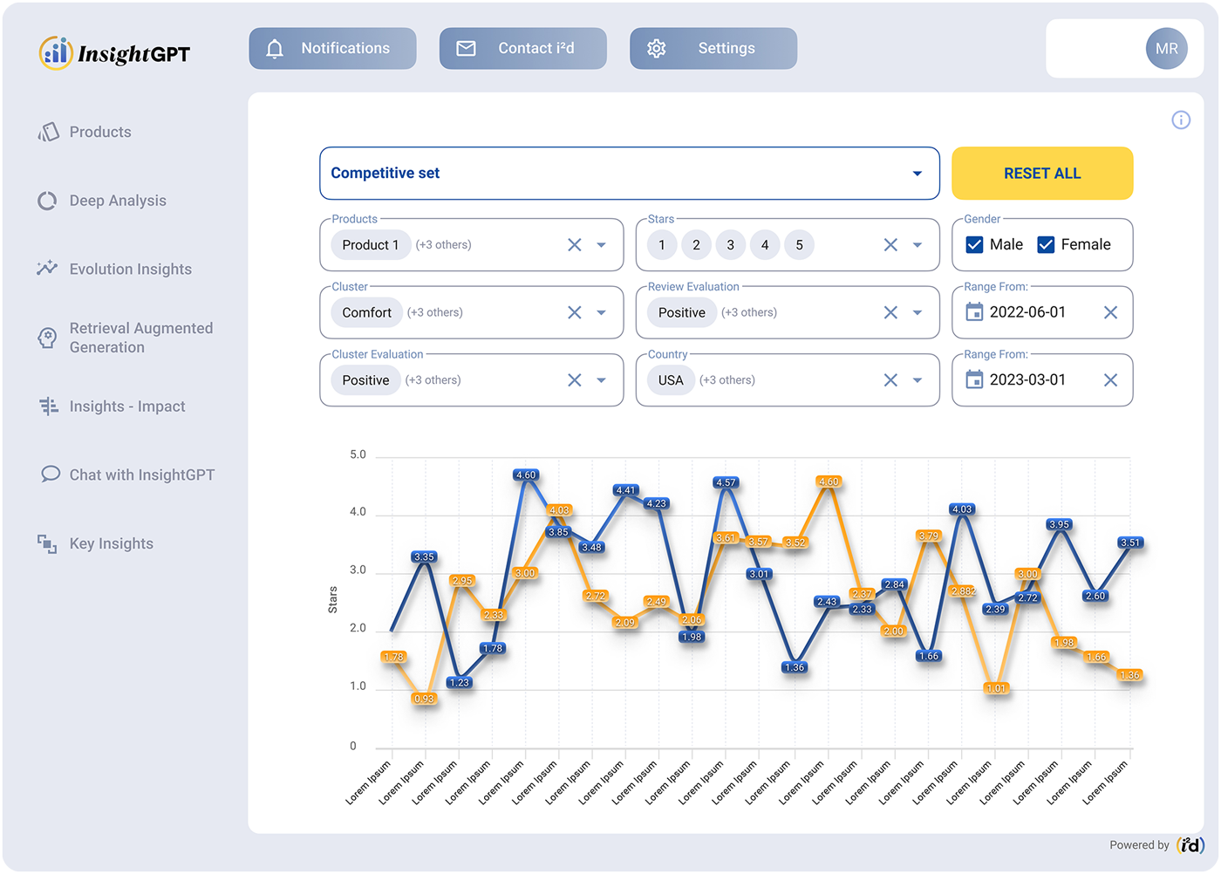
Task: Click the Key Insights icon
Action: [47, 543]
